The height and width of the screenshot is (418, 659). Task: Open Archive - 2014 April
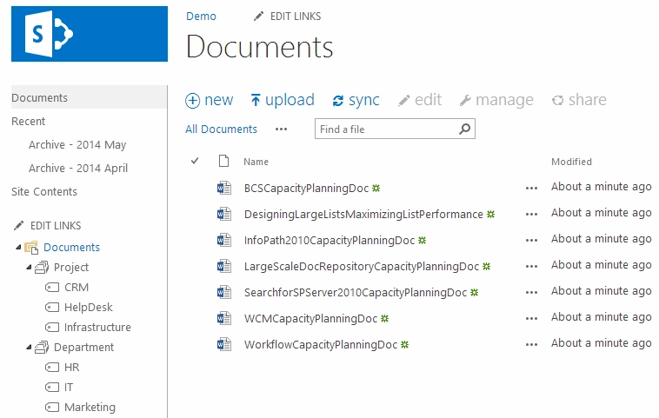(x=78, y=169)
